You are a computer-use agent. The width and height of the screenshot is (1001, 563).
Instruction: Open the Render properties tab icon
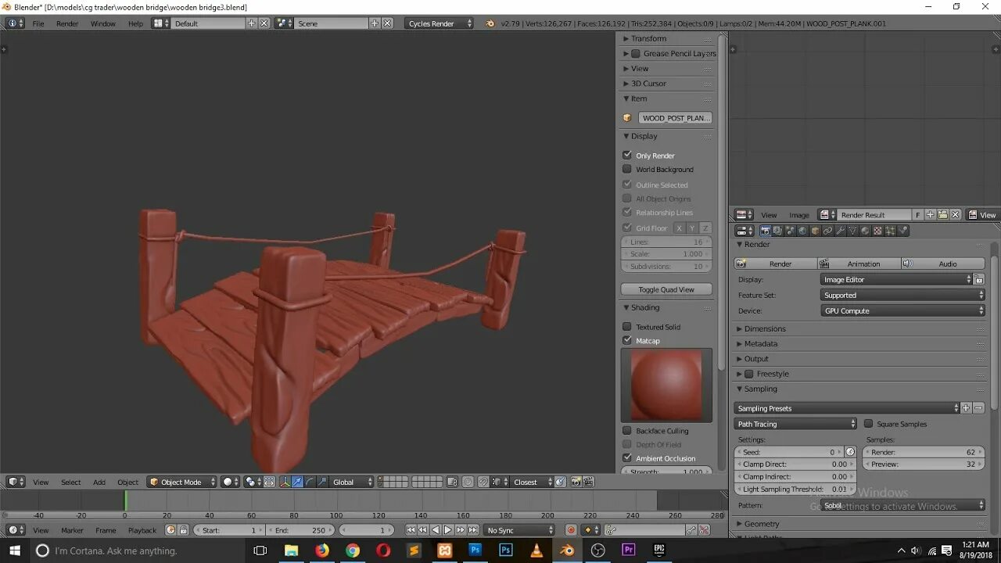point(766,231)
